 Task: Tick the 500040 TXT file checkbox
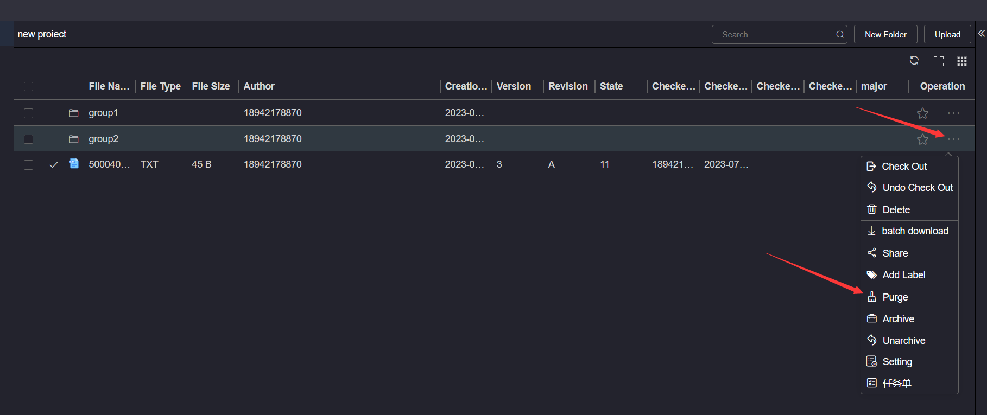coord(29,165)
